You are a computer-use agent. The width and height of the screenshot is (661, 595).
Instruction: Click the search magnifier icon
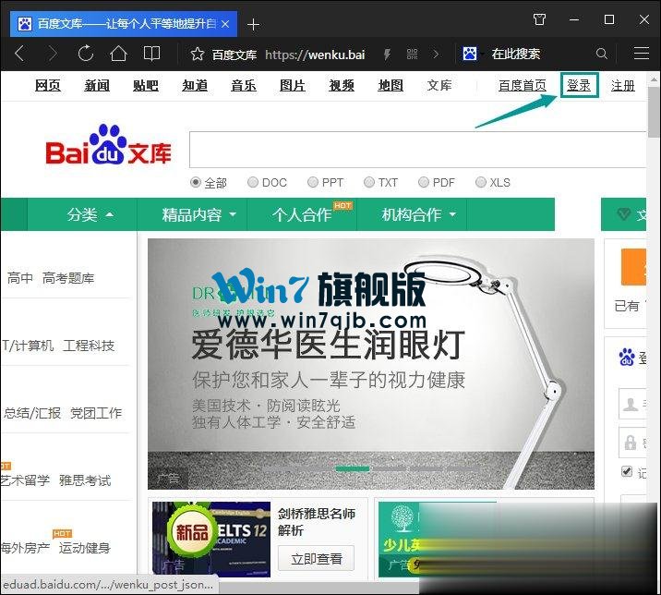602,54
